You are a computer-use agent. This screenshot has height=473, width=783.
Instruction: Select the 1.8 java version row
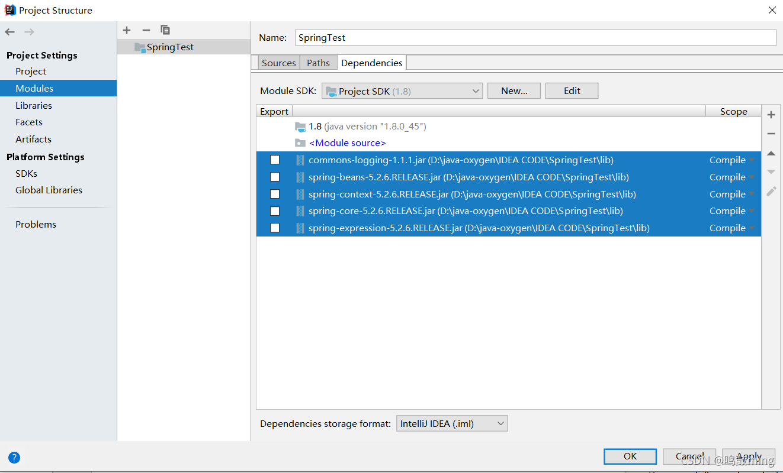coord(508,127)
